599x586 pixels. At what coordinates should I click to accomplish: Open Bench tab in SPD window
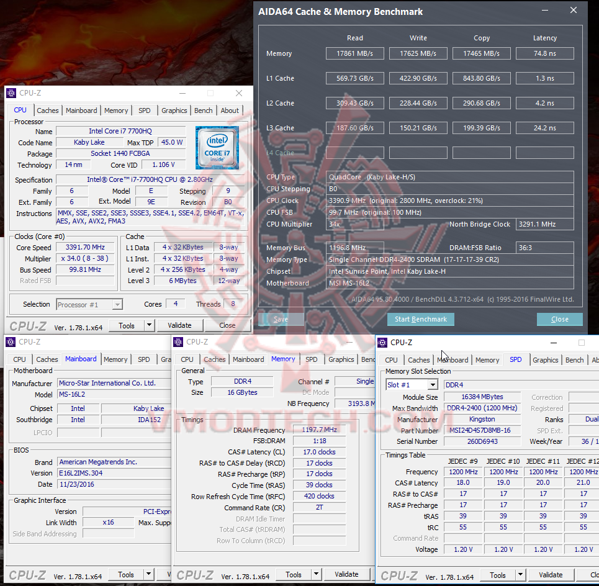574,360
